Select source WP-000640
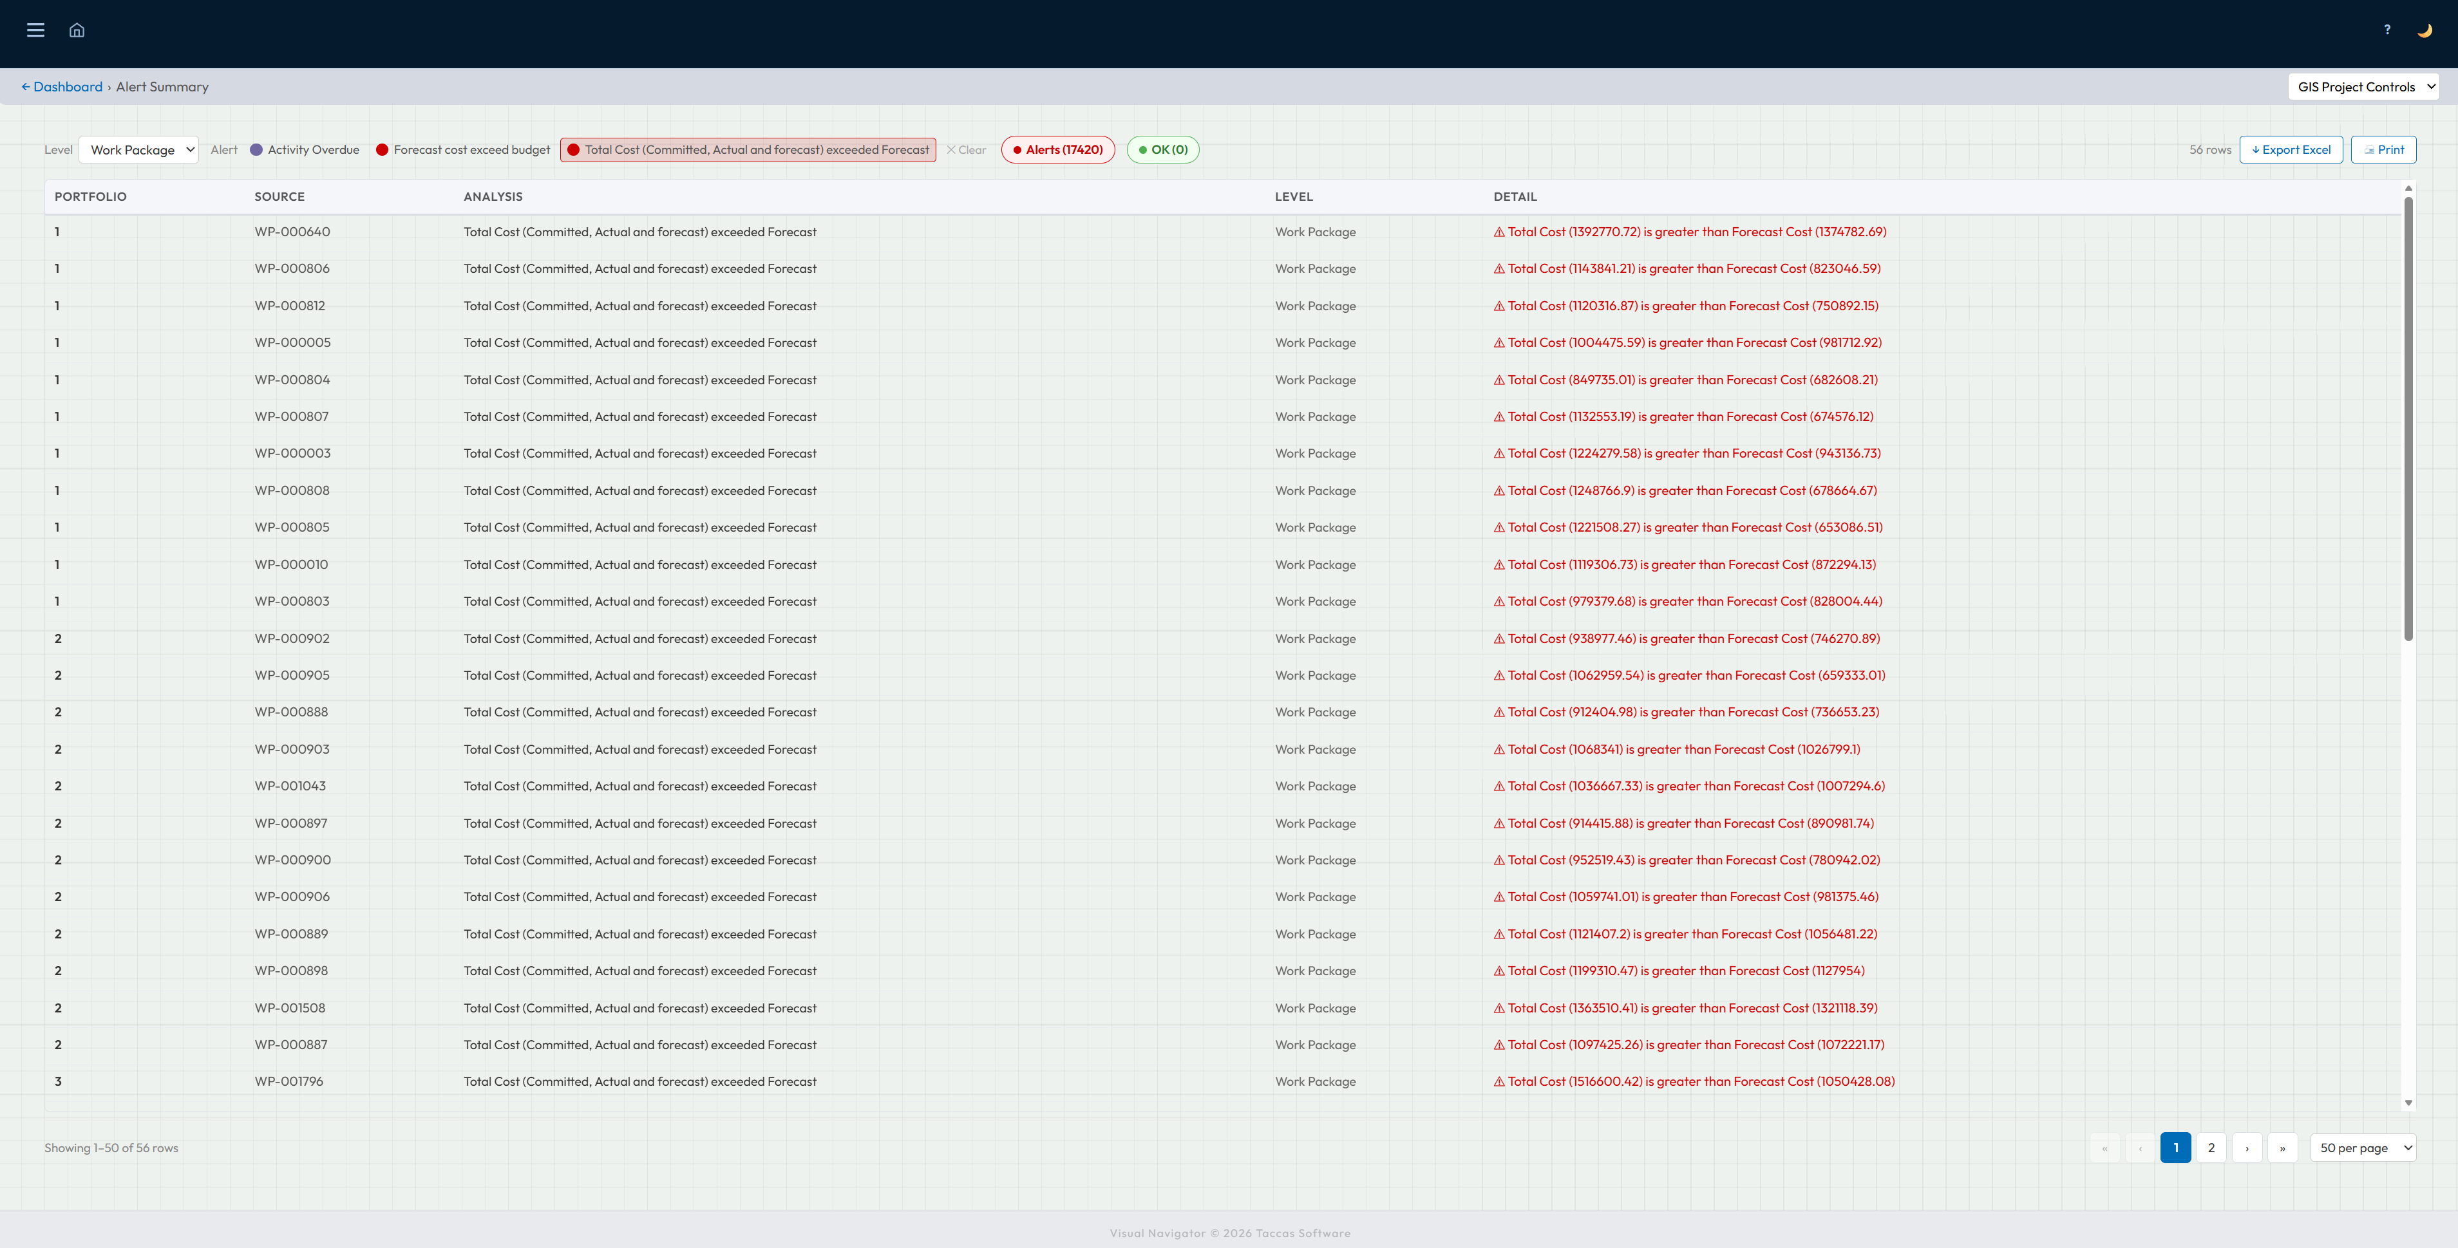 pos(292,232)
